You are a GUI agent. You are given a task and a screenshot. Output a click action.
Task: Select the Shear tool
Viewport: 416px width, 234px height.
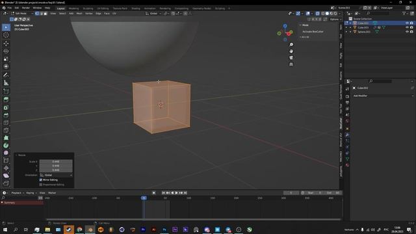(6, 175)
